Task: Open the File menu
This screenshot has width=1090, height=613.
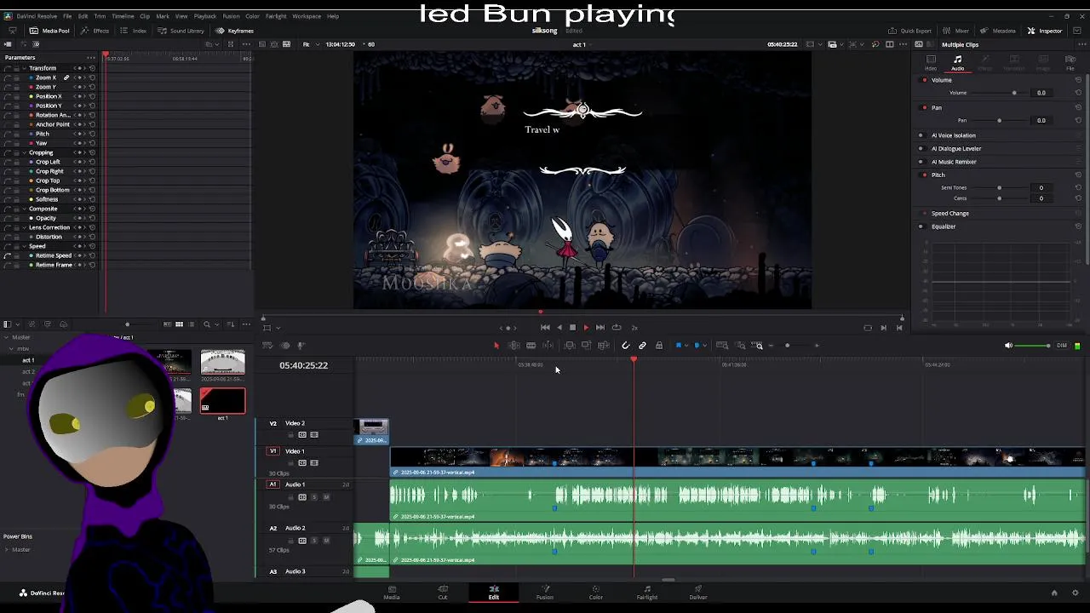Action: [x=67, y=16]
